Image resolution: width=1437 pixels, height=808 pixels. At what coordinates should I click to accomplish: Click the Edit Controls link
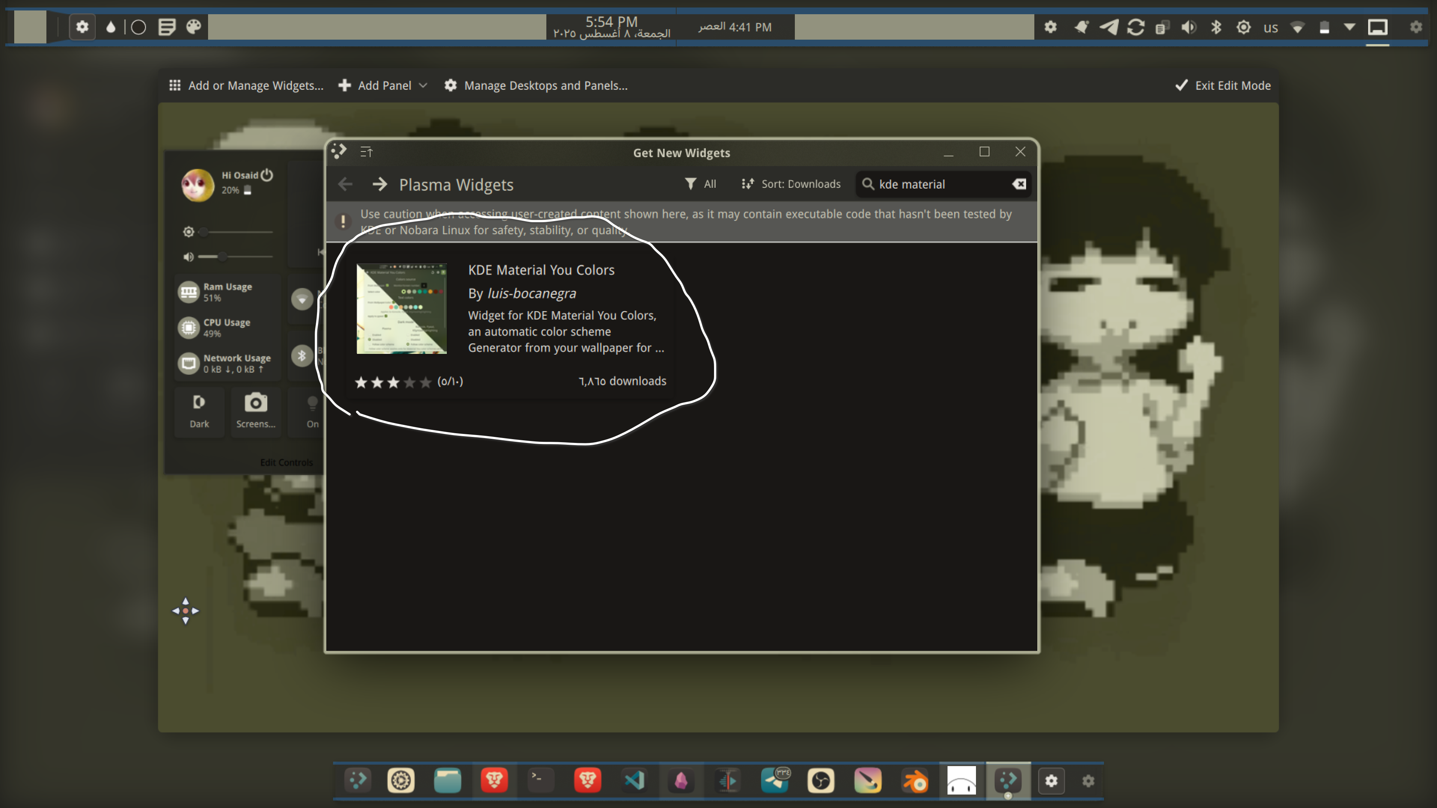point(287,462)
